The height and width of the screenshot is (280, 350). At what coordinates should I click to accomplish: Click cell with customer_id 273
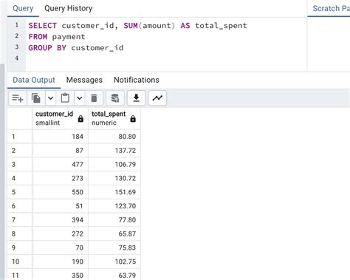[60, 178]
